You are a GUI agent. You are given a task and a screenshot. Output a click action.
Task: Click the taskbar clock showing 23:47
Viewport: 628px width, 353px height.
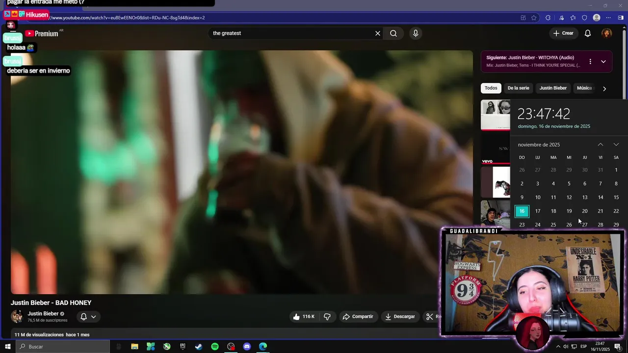600,347
